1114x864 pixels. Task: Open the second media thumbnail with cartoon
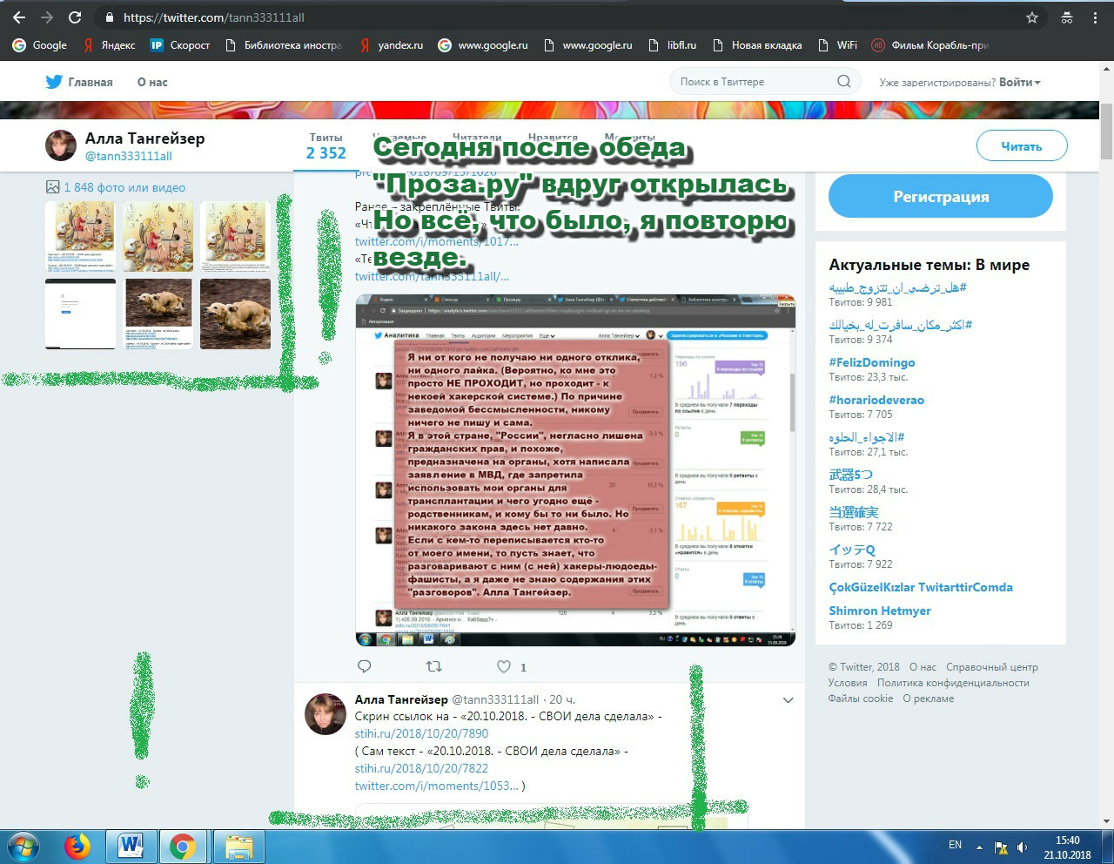coord(158,236)
